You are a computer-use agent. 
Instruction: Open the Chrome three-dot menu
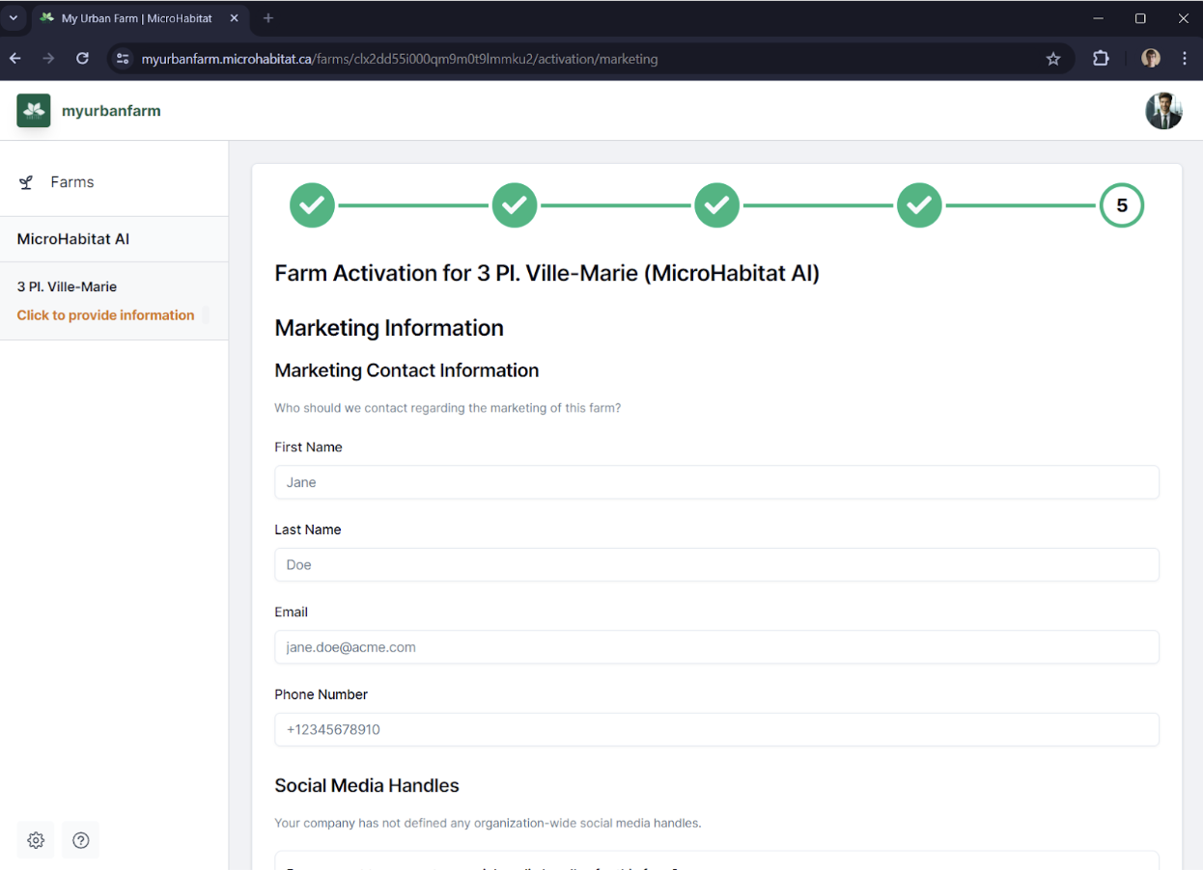pos(1185,59)
